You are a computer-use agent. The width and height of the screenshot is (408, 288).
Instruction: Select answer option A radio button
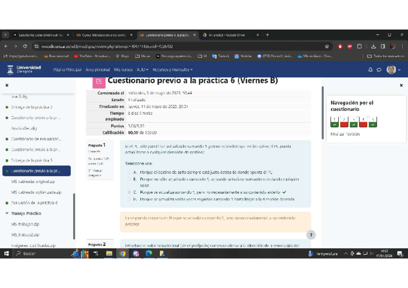pos(129,172)
